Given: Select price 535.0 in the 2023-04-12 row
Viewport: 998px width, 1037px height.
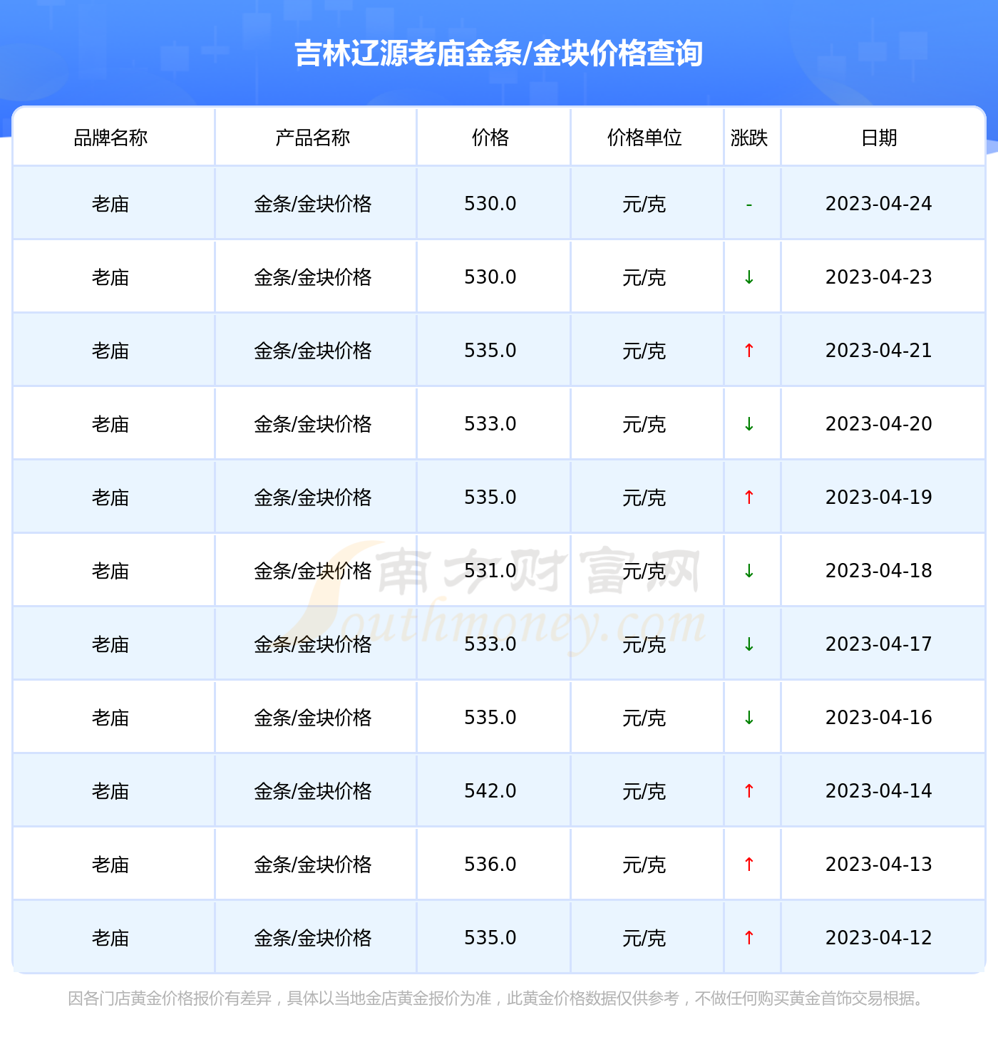Looking at the screenshot, I should [x=490, y=938].
